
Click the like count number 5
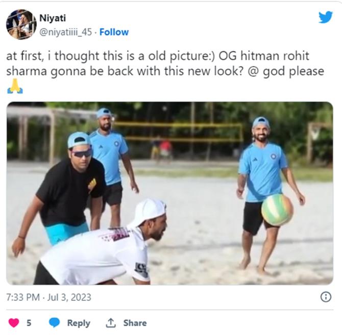point(29,323)
